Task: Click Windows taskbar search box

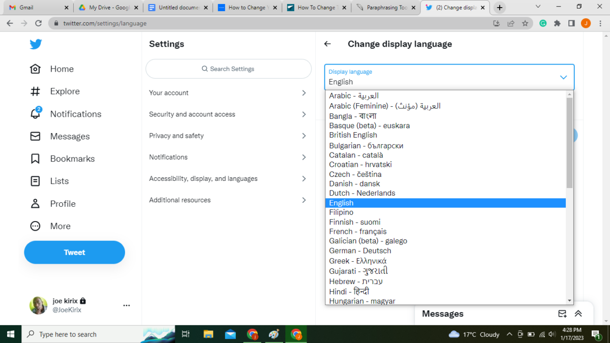Action: pos(99,334)
